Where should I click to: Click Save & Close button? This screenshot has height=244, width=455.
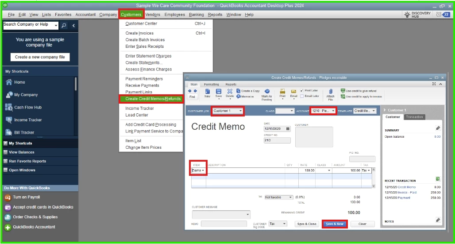click(x=307, y=224)
